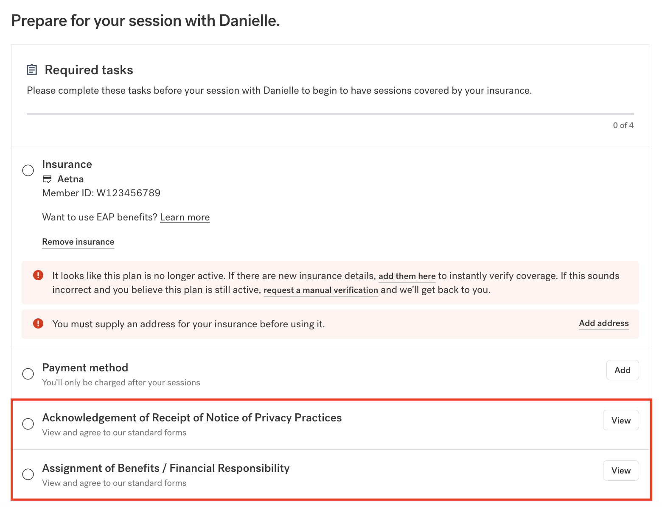
Task: Click the task progress bar
Action: click(x=330, y=114)
